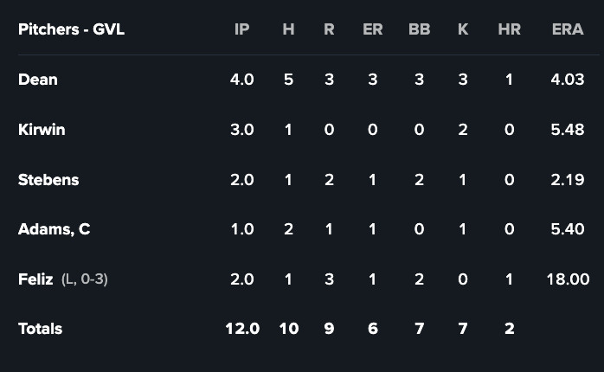Select Stebens' ERA value 2.19
The width and height of the screenshot is (604, 372).
[x=568, y=180]
